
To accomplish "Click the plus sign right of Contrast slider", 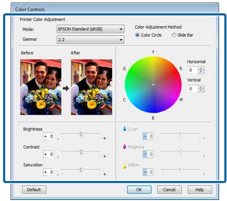I will (105, 156).
